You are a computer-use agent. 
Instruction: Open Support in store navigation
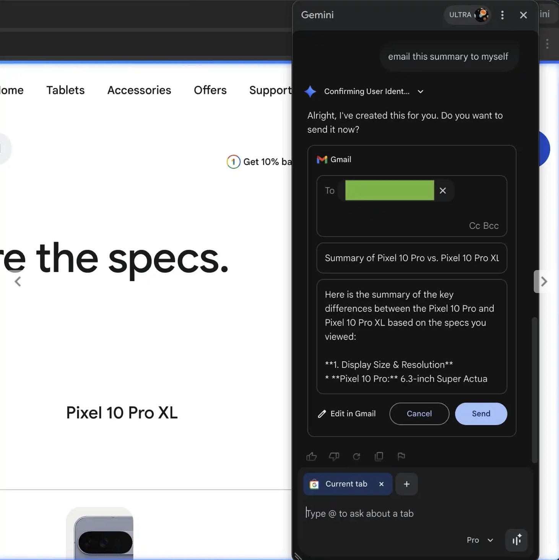point(270,90)
